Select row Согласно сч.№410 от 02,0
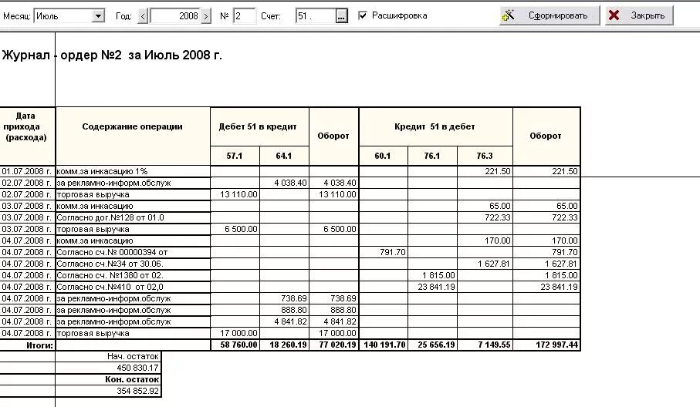 pos(133,287)
